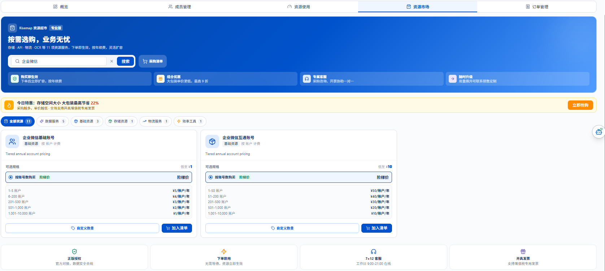Select 按账号数购买 radio in 企业微信基础账号 card

tap(11, 177)
